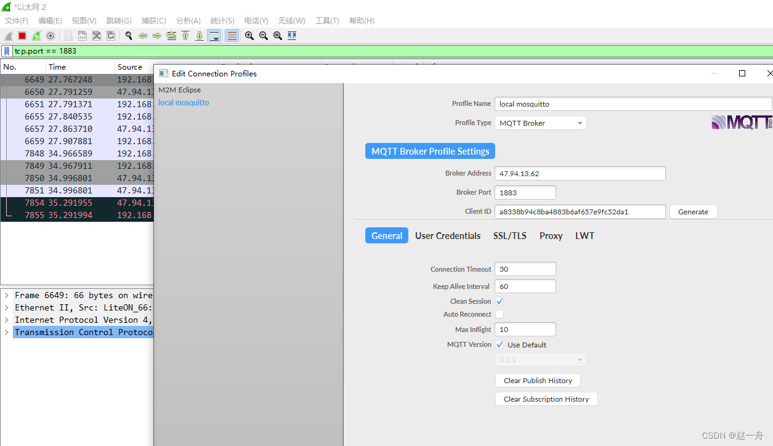Click the Client ID field
Screen dimensions: 773x446
pos(580,212)
